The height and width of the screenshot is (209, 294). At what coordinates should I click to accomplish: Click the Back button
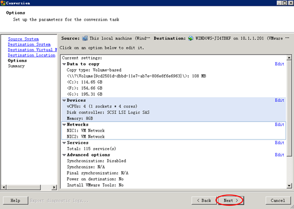click(204, 201)
